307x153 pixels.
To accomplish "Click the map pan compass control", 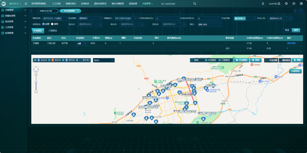I will click(36, 69).
